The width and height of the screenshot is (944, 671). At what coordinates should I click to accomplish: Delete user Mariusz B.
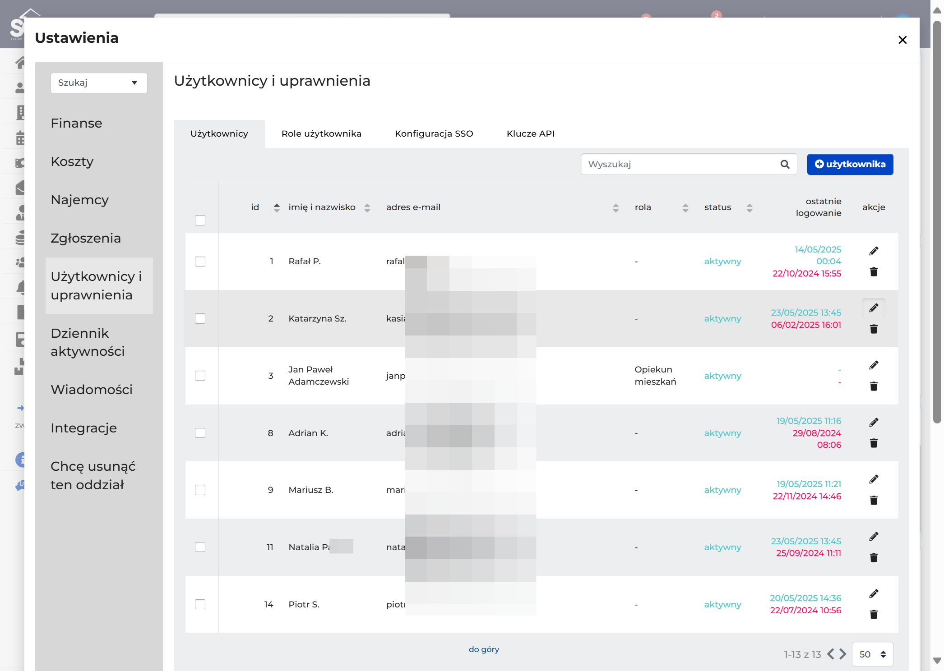point(874,500)
